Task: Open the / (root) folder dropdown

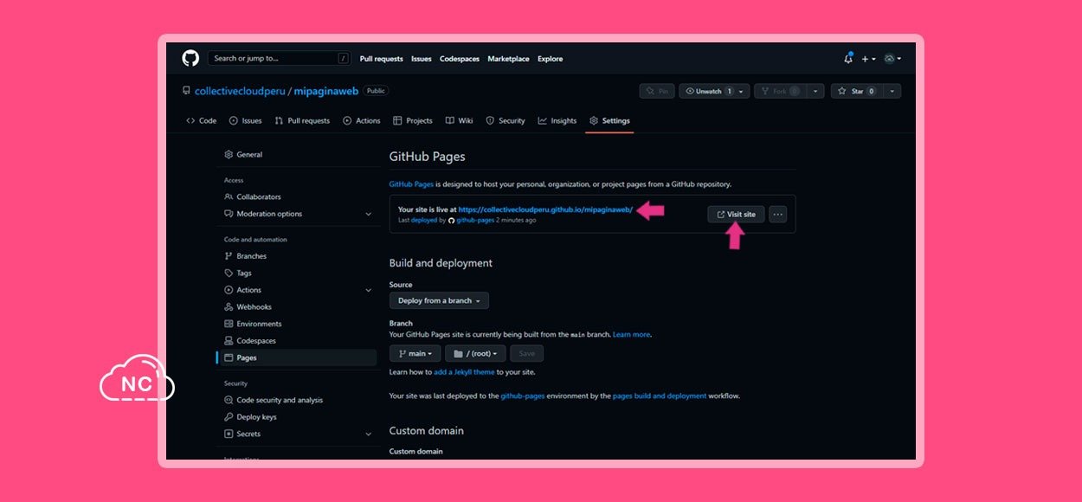Action: (475, 353)
